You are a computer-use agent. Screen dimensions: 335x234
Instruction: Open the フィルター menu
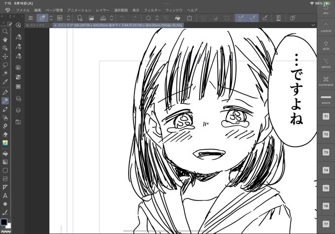[152, 10]
